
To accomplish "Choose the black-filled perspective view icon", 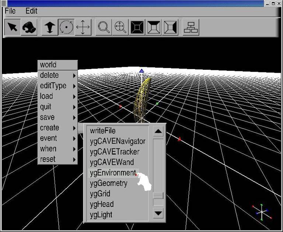I will [x=137, y=27].
